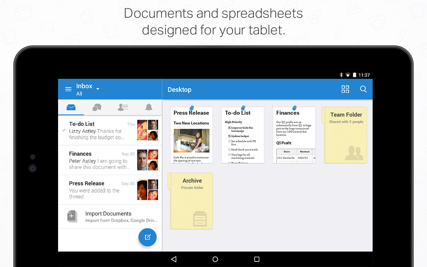
Task: Open the To-do List document thumbnail
Action: coord(243,135)
